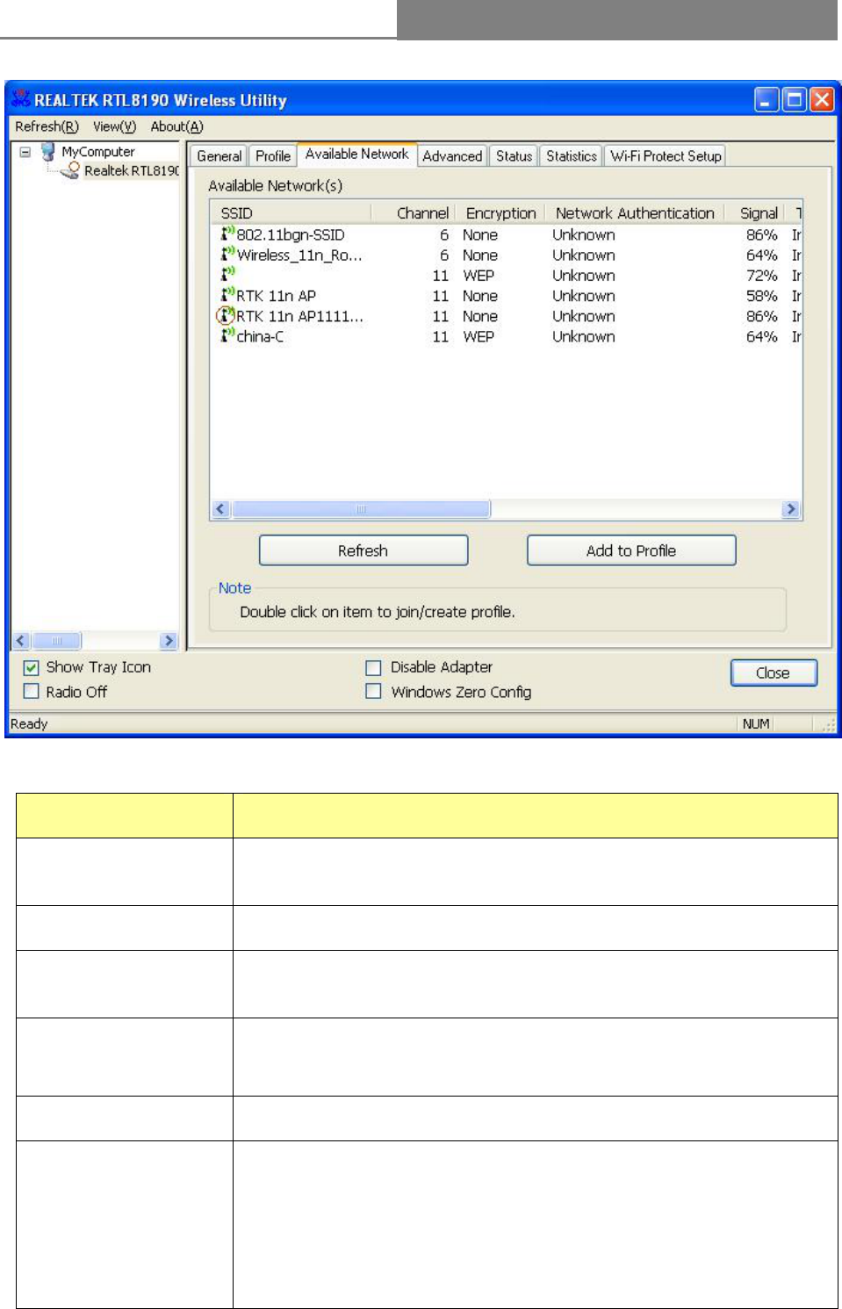Select the MyComputer tree label
The width and height of the screenshot is (842, 1309).
click(x=97, y=152)
